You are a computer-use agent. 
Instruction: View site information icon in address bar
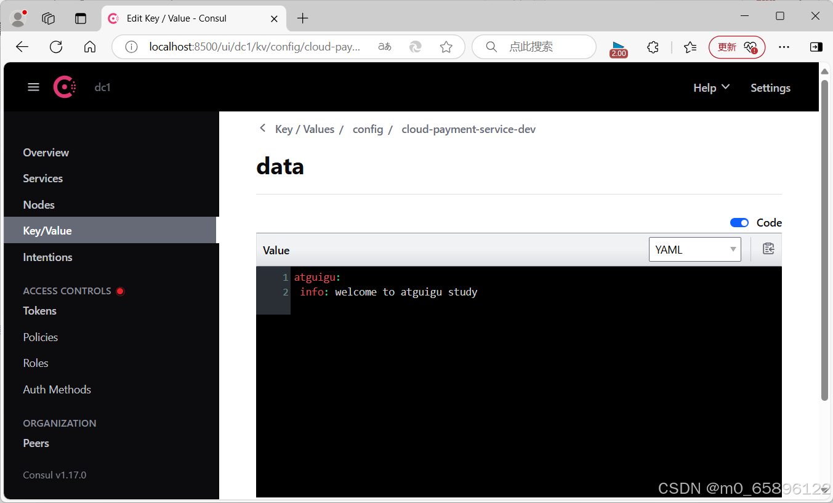131,47
